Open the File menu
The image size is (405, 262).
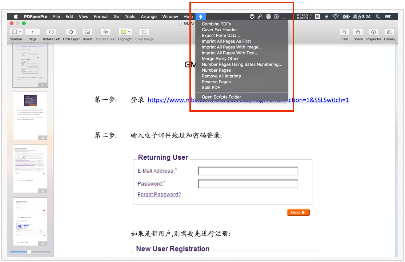[57, 16]
